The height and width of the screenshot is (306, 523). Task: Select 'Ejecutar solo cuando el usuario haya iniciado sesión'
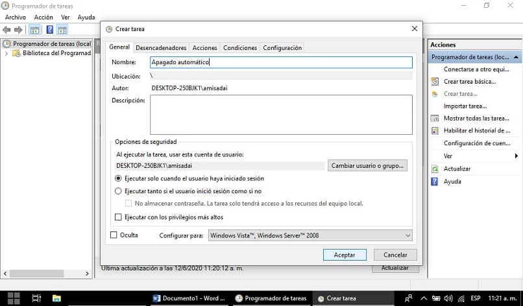(118, 179)
